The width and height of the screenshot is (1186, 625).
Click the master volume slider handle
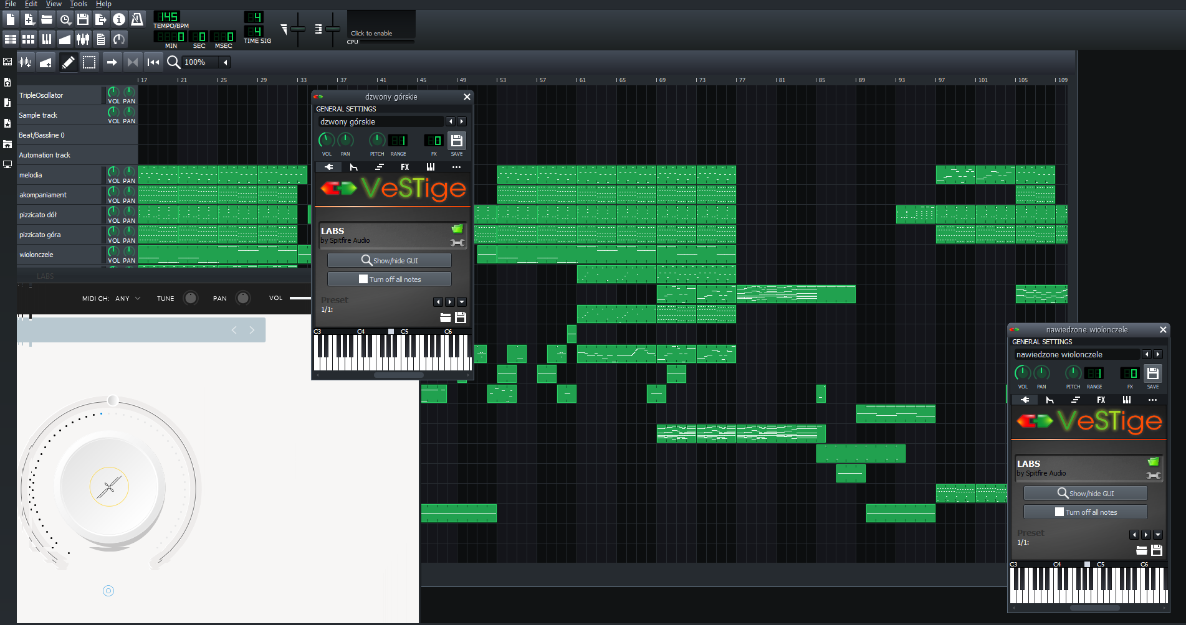[x=298, y=29]
